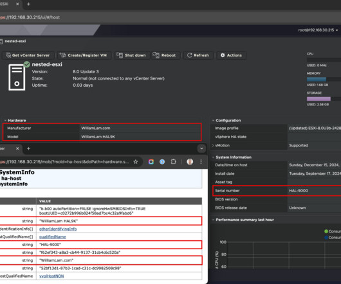
Task: Click Get vCenter Server button
Action: pos(28,55)
